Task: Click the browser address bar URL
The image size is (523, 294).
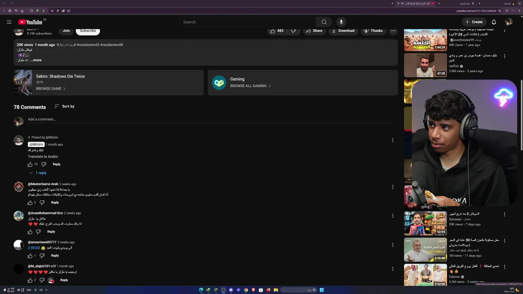Action: [476, 11]
